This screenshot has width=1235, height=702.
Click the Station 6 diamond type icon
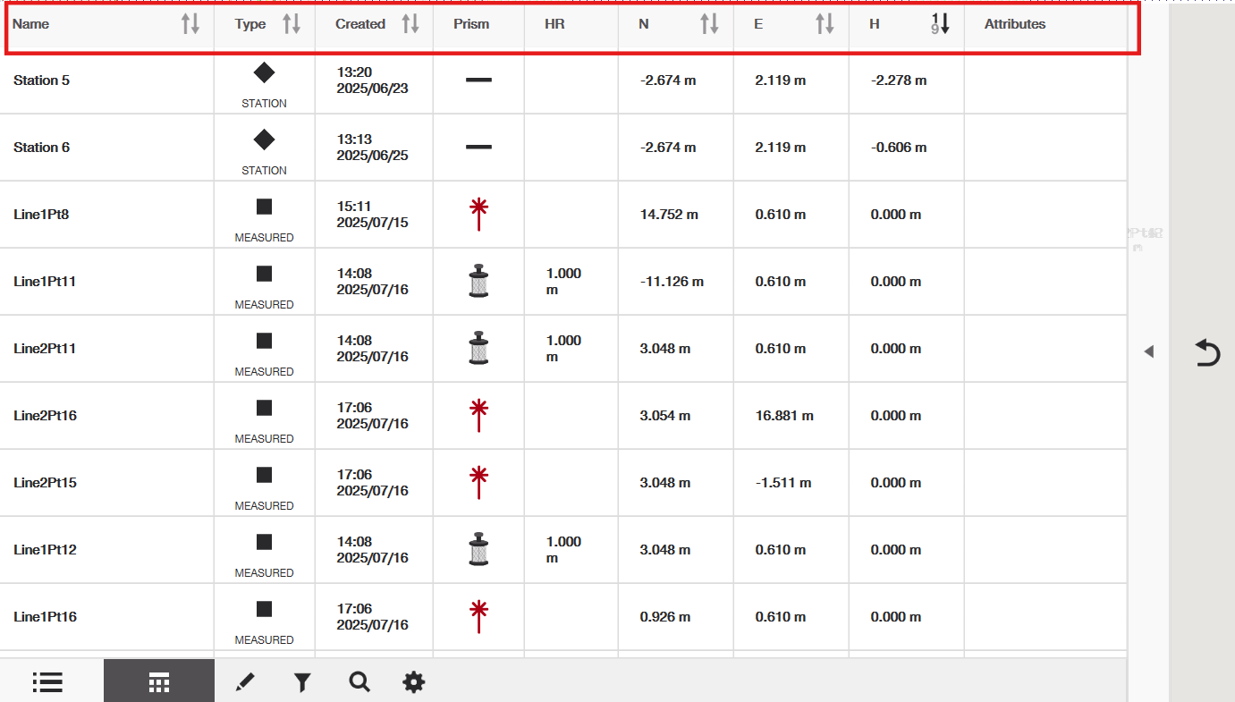coord(264,140)
